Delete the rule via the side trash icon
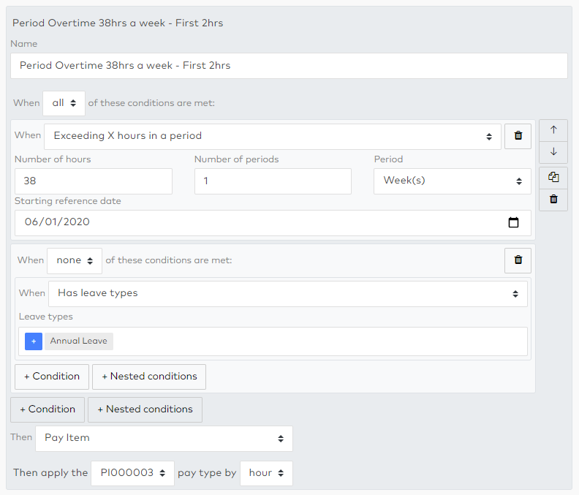The image size is (579, 495). point(553,199)
